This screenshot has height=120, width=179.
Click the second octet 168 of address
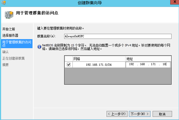point(142,64)
